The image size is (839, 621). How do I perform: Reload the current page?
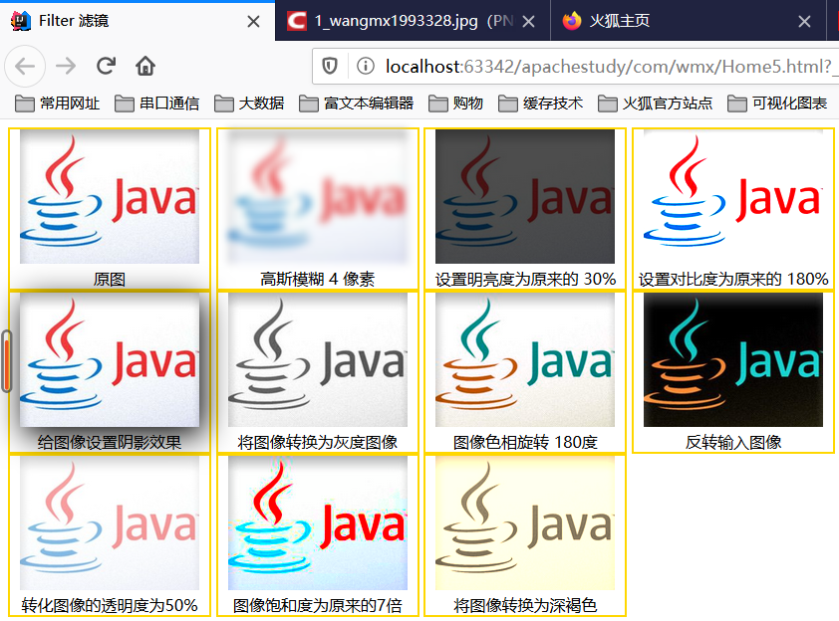tap(106, 67)
